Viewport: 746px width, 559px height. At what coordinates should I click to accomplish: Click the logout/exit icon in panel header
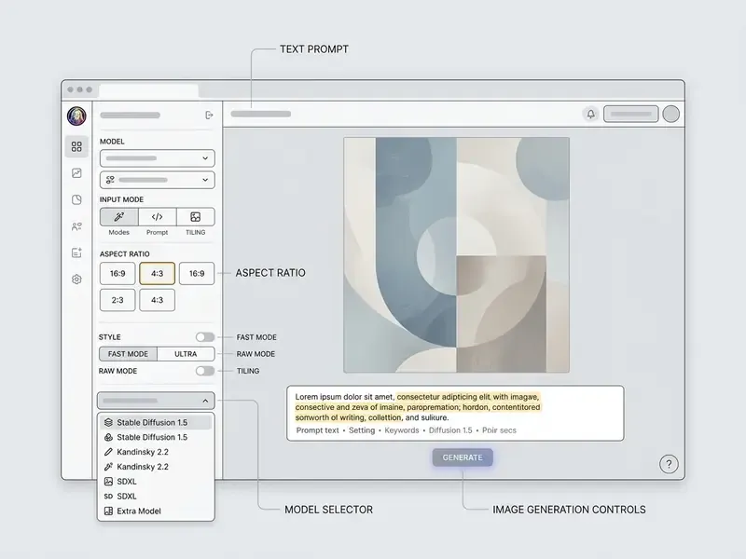click(x=209, y=115)
